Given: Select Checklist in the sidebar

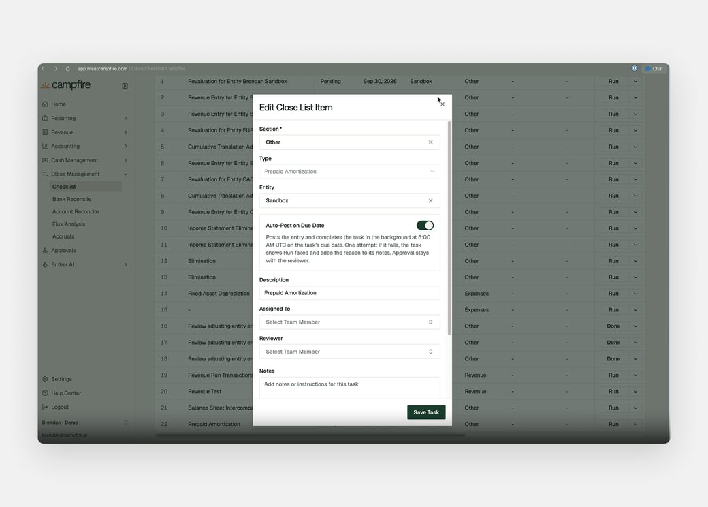Looking at the screenshot, I should 85,187.
